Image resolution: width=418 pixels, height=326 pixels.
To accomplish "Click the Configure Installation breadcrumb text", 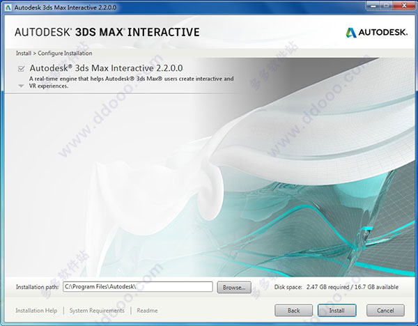I will tap(65, 54).
